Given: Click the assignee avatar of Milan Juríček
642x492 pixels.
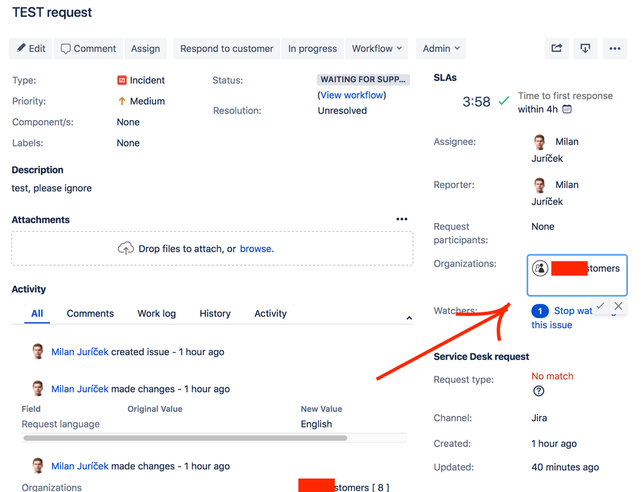Looking at the screenshot, I should pyautogui.click(x=540, y=142).
